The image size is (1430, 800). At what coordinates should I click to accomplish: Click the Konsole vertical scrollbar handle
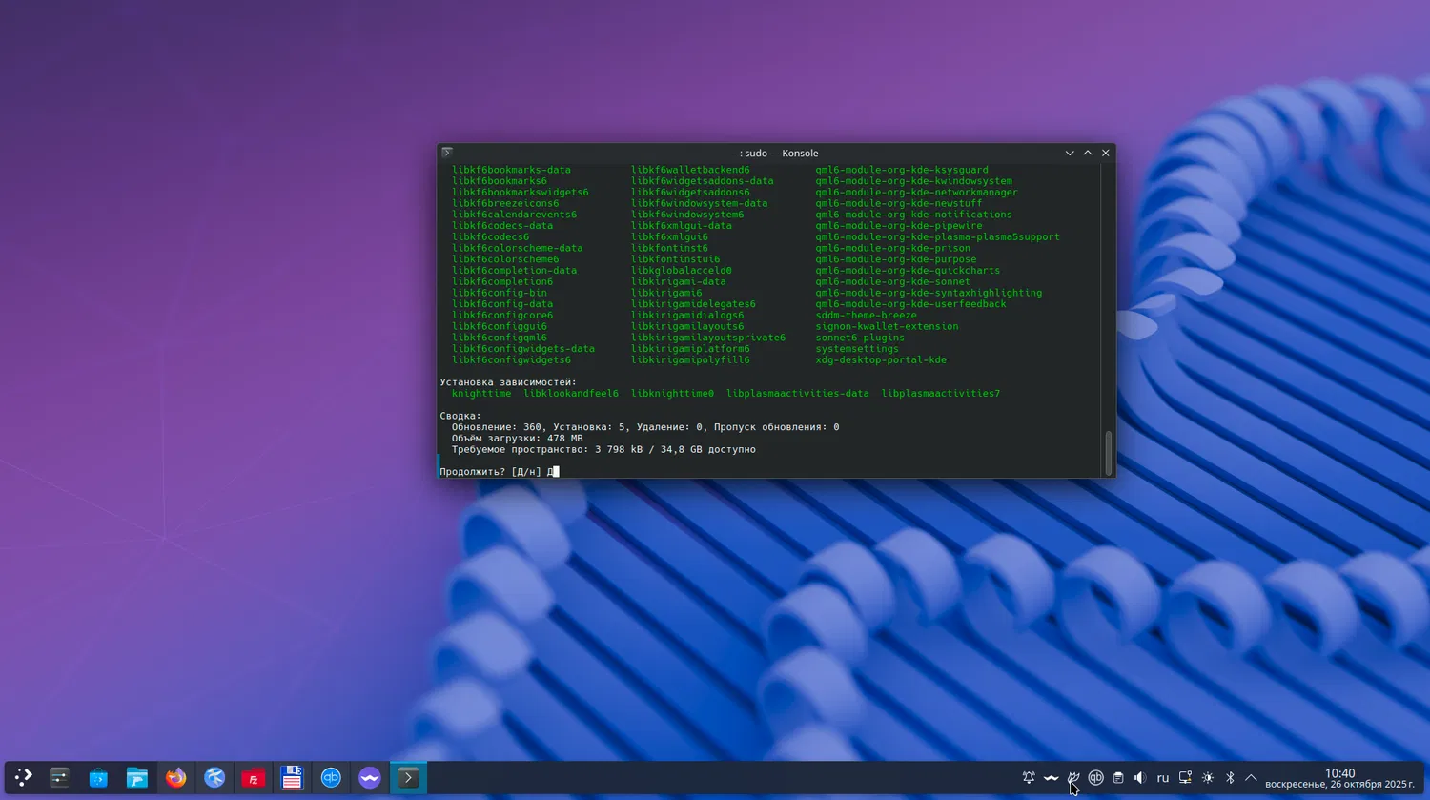coord(1109,453)
